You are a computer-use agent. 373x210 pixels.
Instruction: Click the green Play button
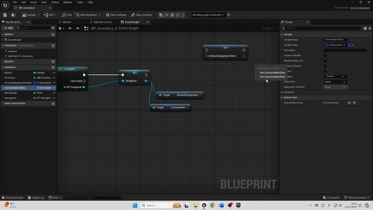pyautogui.click(x=161, y=15)
